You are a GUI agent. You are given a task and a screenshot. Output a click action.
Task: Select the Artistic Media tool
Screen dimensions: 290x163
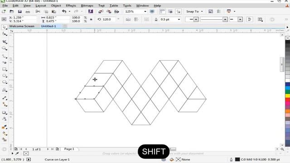click(4, 62)
